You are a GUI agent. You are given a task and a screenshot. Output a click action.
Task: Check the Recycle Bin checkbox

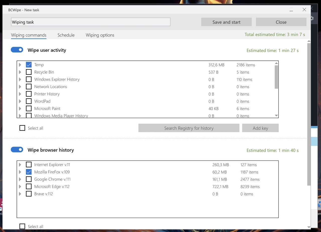click(x=29, y=72)
